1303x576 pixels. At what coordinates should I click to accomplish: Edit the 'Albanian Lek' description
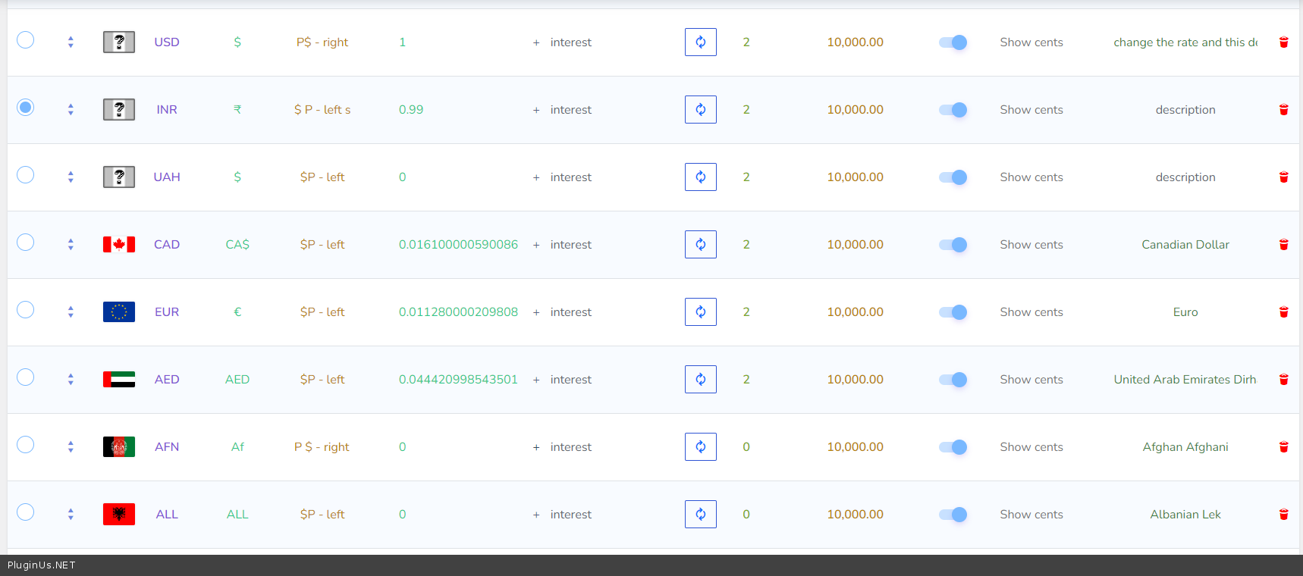[x=1185, y=515]
